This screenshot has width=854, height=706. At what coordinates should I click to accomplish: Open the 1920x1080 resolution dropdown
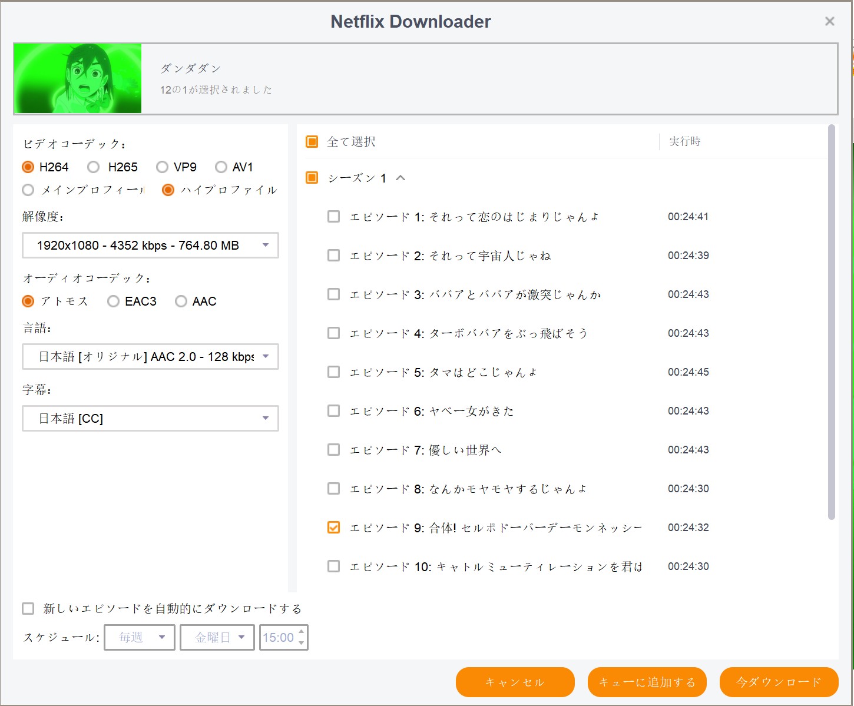point(150,246)
